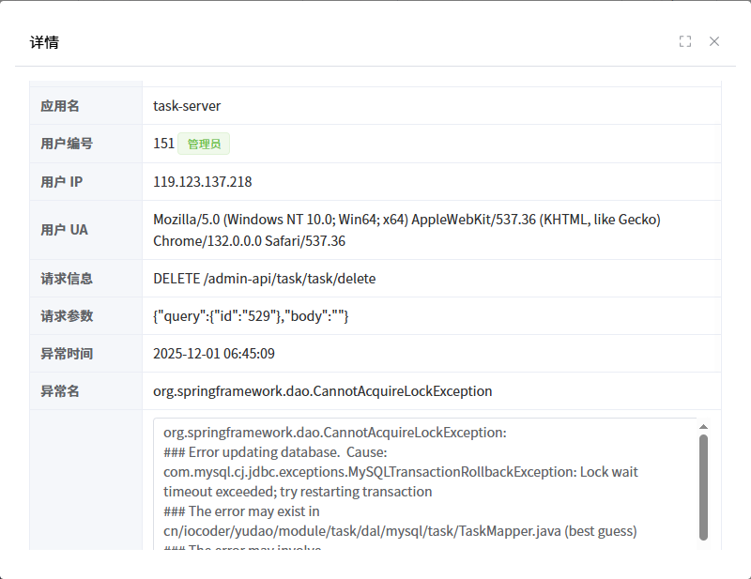
Task: Click the 请求参数 row label
Action: click(x=67, y=316)
